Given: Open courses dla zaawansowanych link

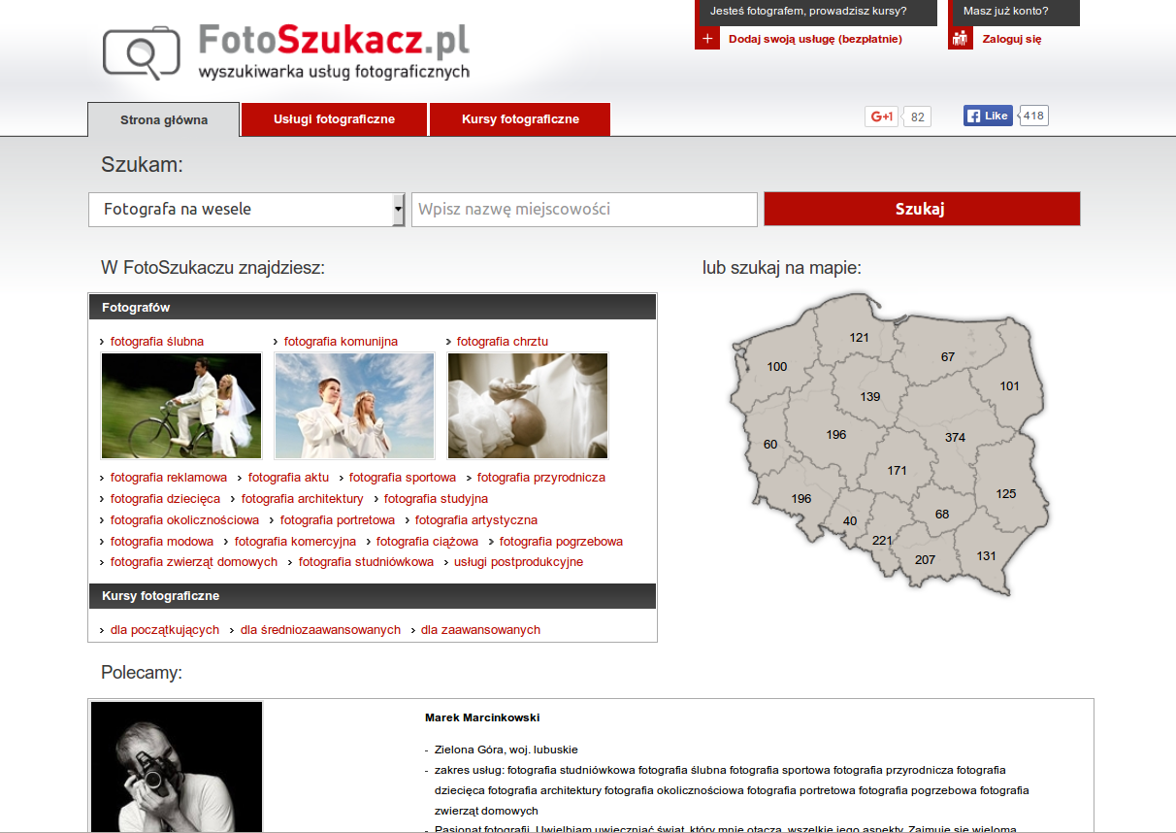Looking at the screenshot, I should 480,630.
